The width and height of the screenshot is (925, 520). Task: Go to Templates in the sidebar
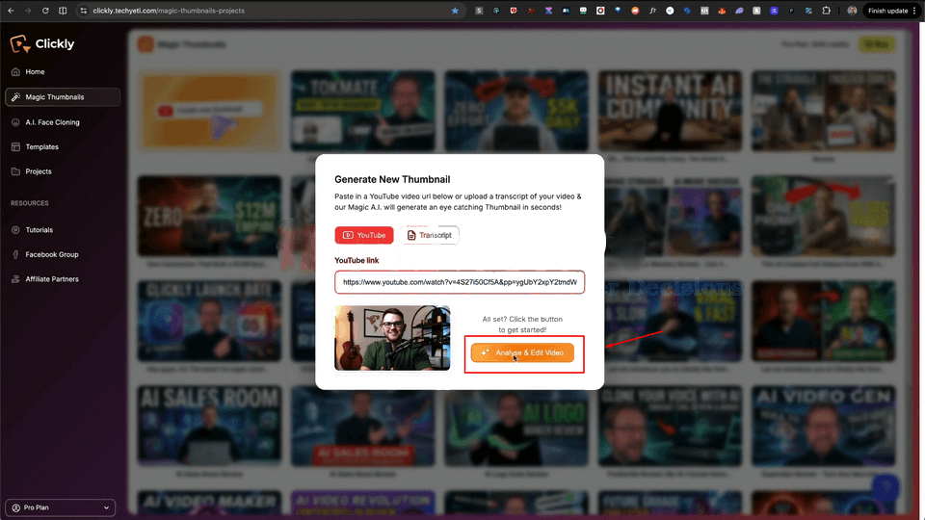pyautogui.click(x=41, y=147)
